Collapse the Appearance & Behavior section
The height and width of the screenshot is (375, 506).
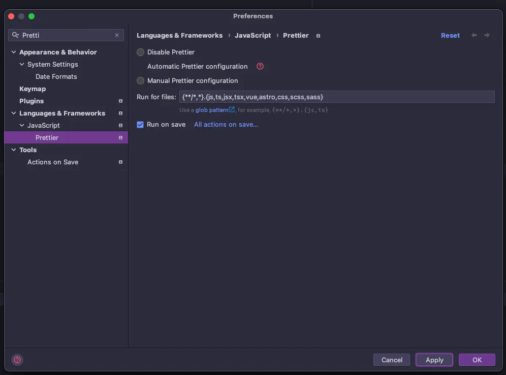14,52
